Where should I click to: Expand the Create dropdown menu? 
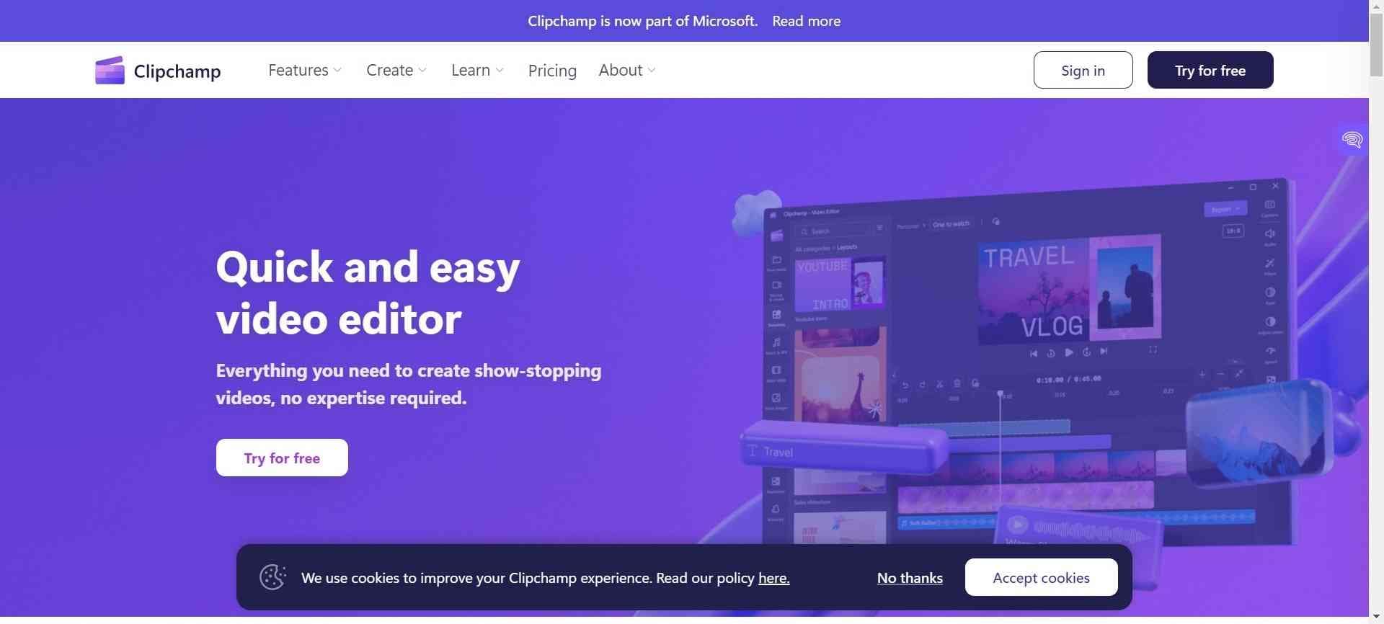pyautogui.click(x=396, y=70)
